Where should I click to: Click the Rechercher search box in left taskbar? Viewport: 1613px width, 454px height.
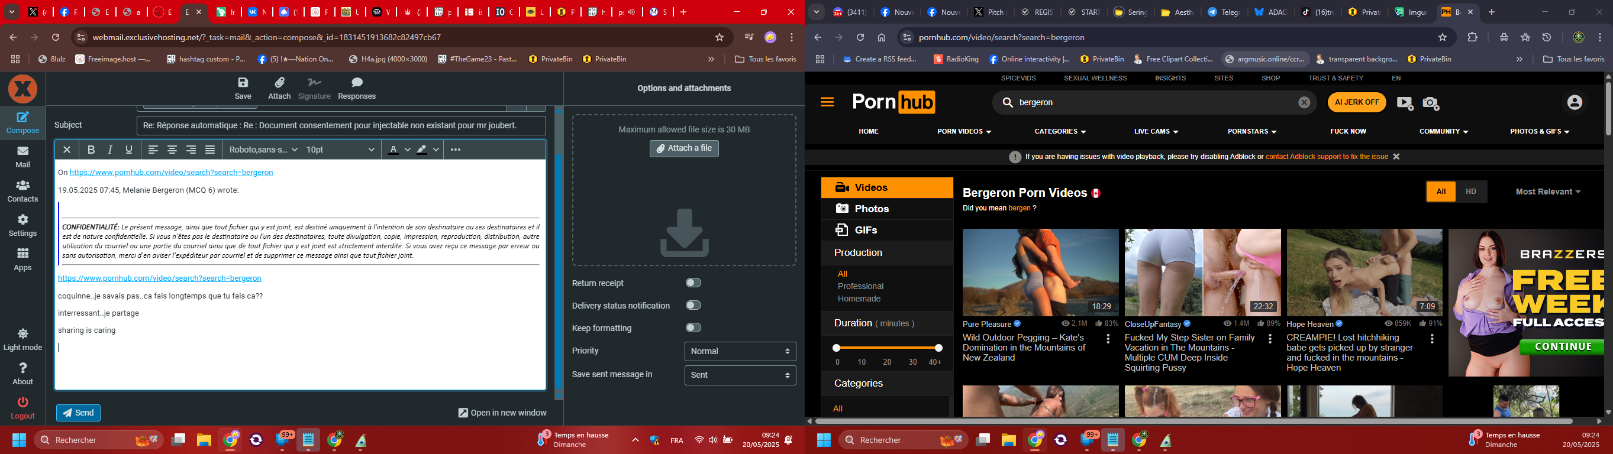coord(99,440)
